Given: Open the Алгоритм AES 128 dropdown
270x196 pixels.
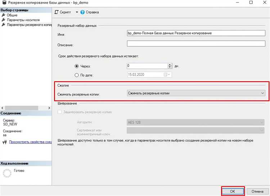Looking at the screenshot, I should 261,122.
